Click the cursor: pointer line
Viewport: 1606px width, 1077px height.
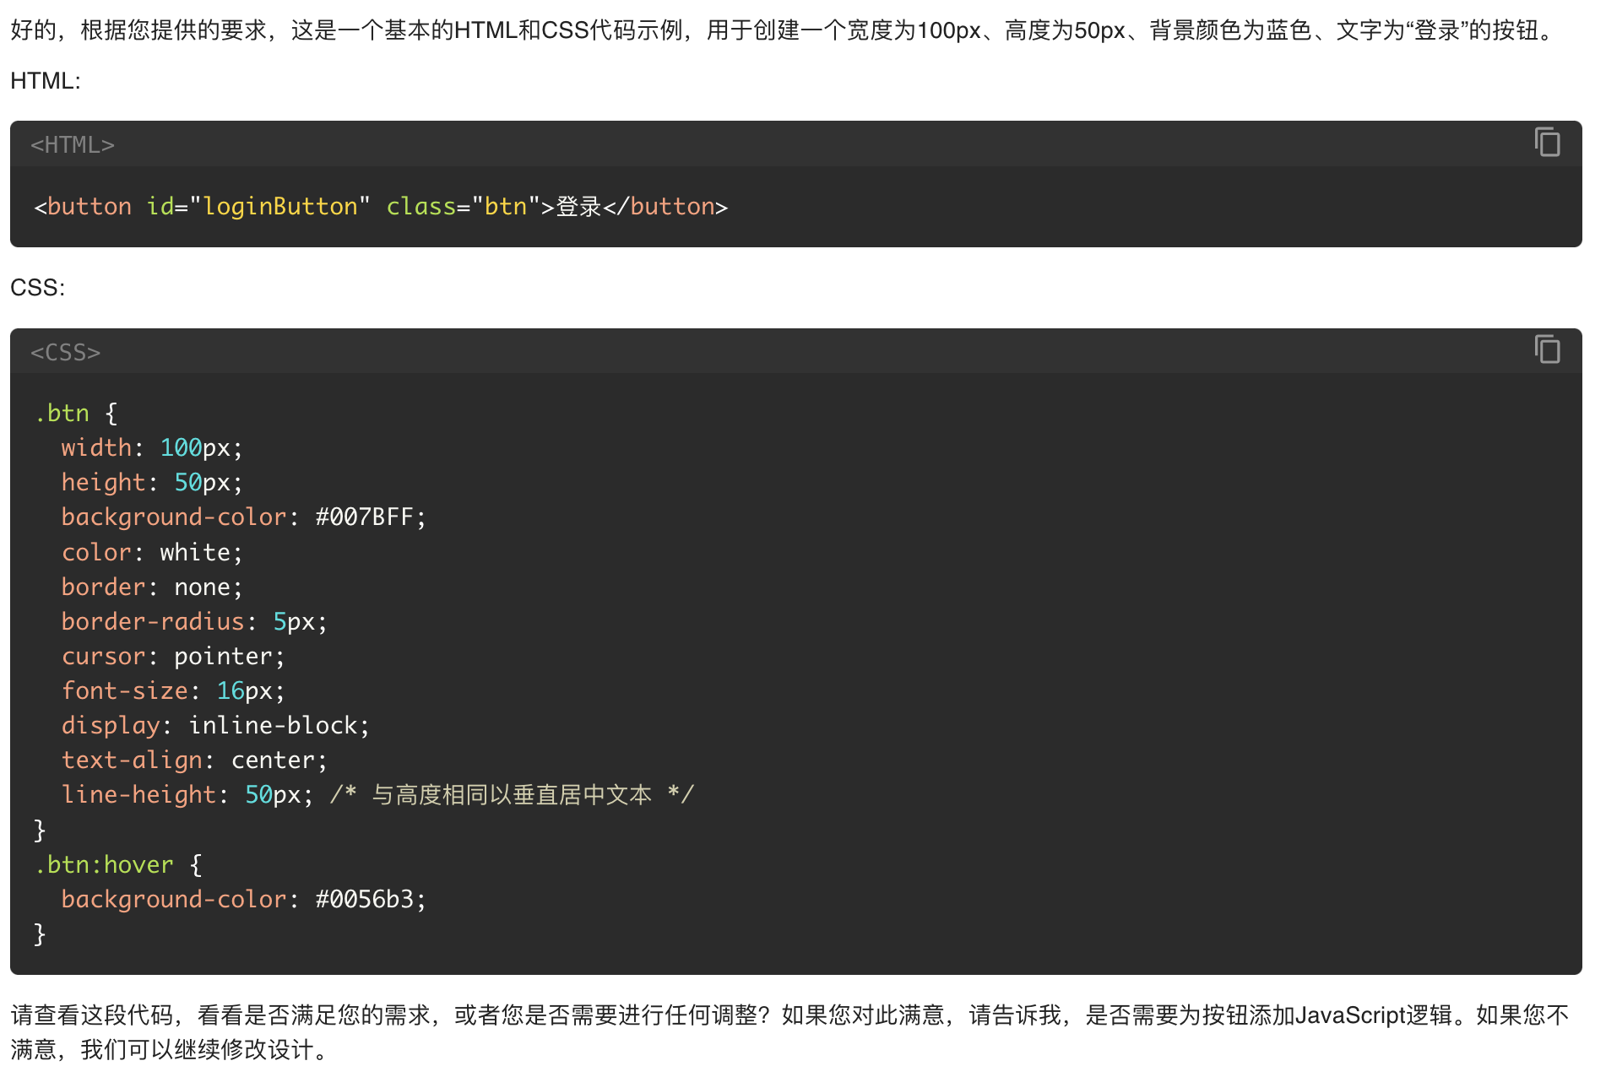pyautogui.click(x=173, y=656)
